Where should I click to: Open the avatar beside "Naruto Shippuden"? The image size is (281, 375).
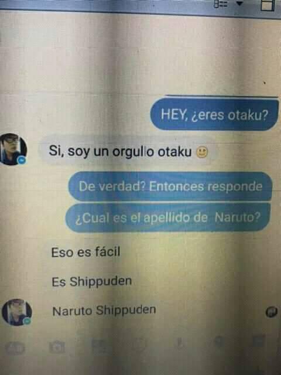pos(16,312)
